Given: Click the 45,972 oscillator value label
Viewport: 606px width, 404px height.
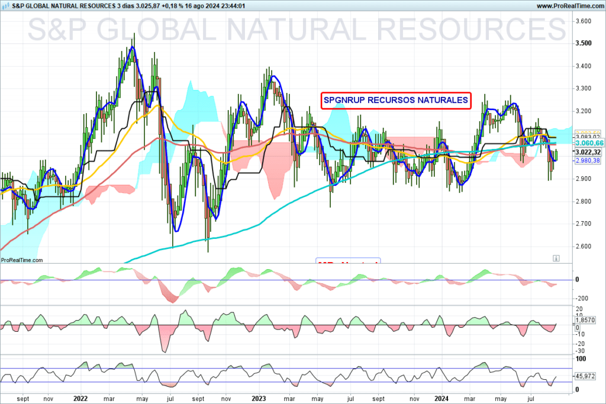Looking at the screenshot, I should (x=585, y=376).
